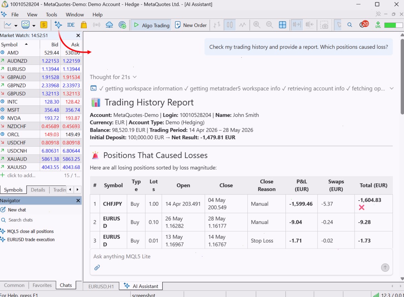Click the zoom out magnifier icon
Viewport: 404px width, 297px height.
point(269,25)
